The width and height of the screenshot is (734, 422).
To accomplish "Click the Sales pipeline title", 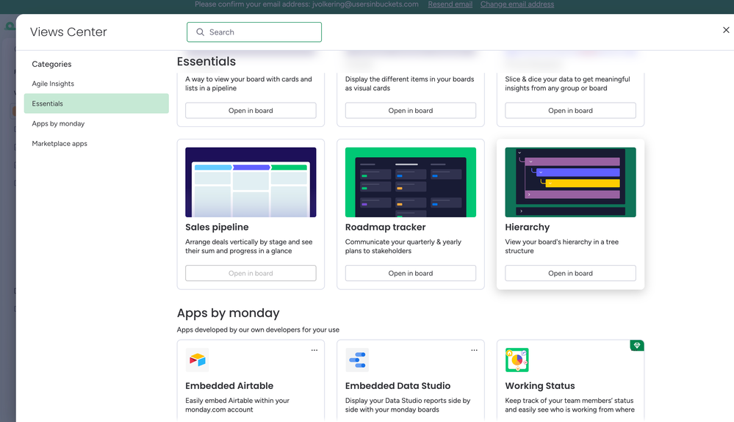I will click(217, 227).
